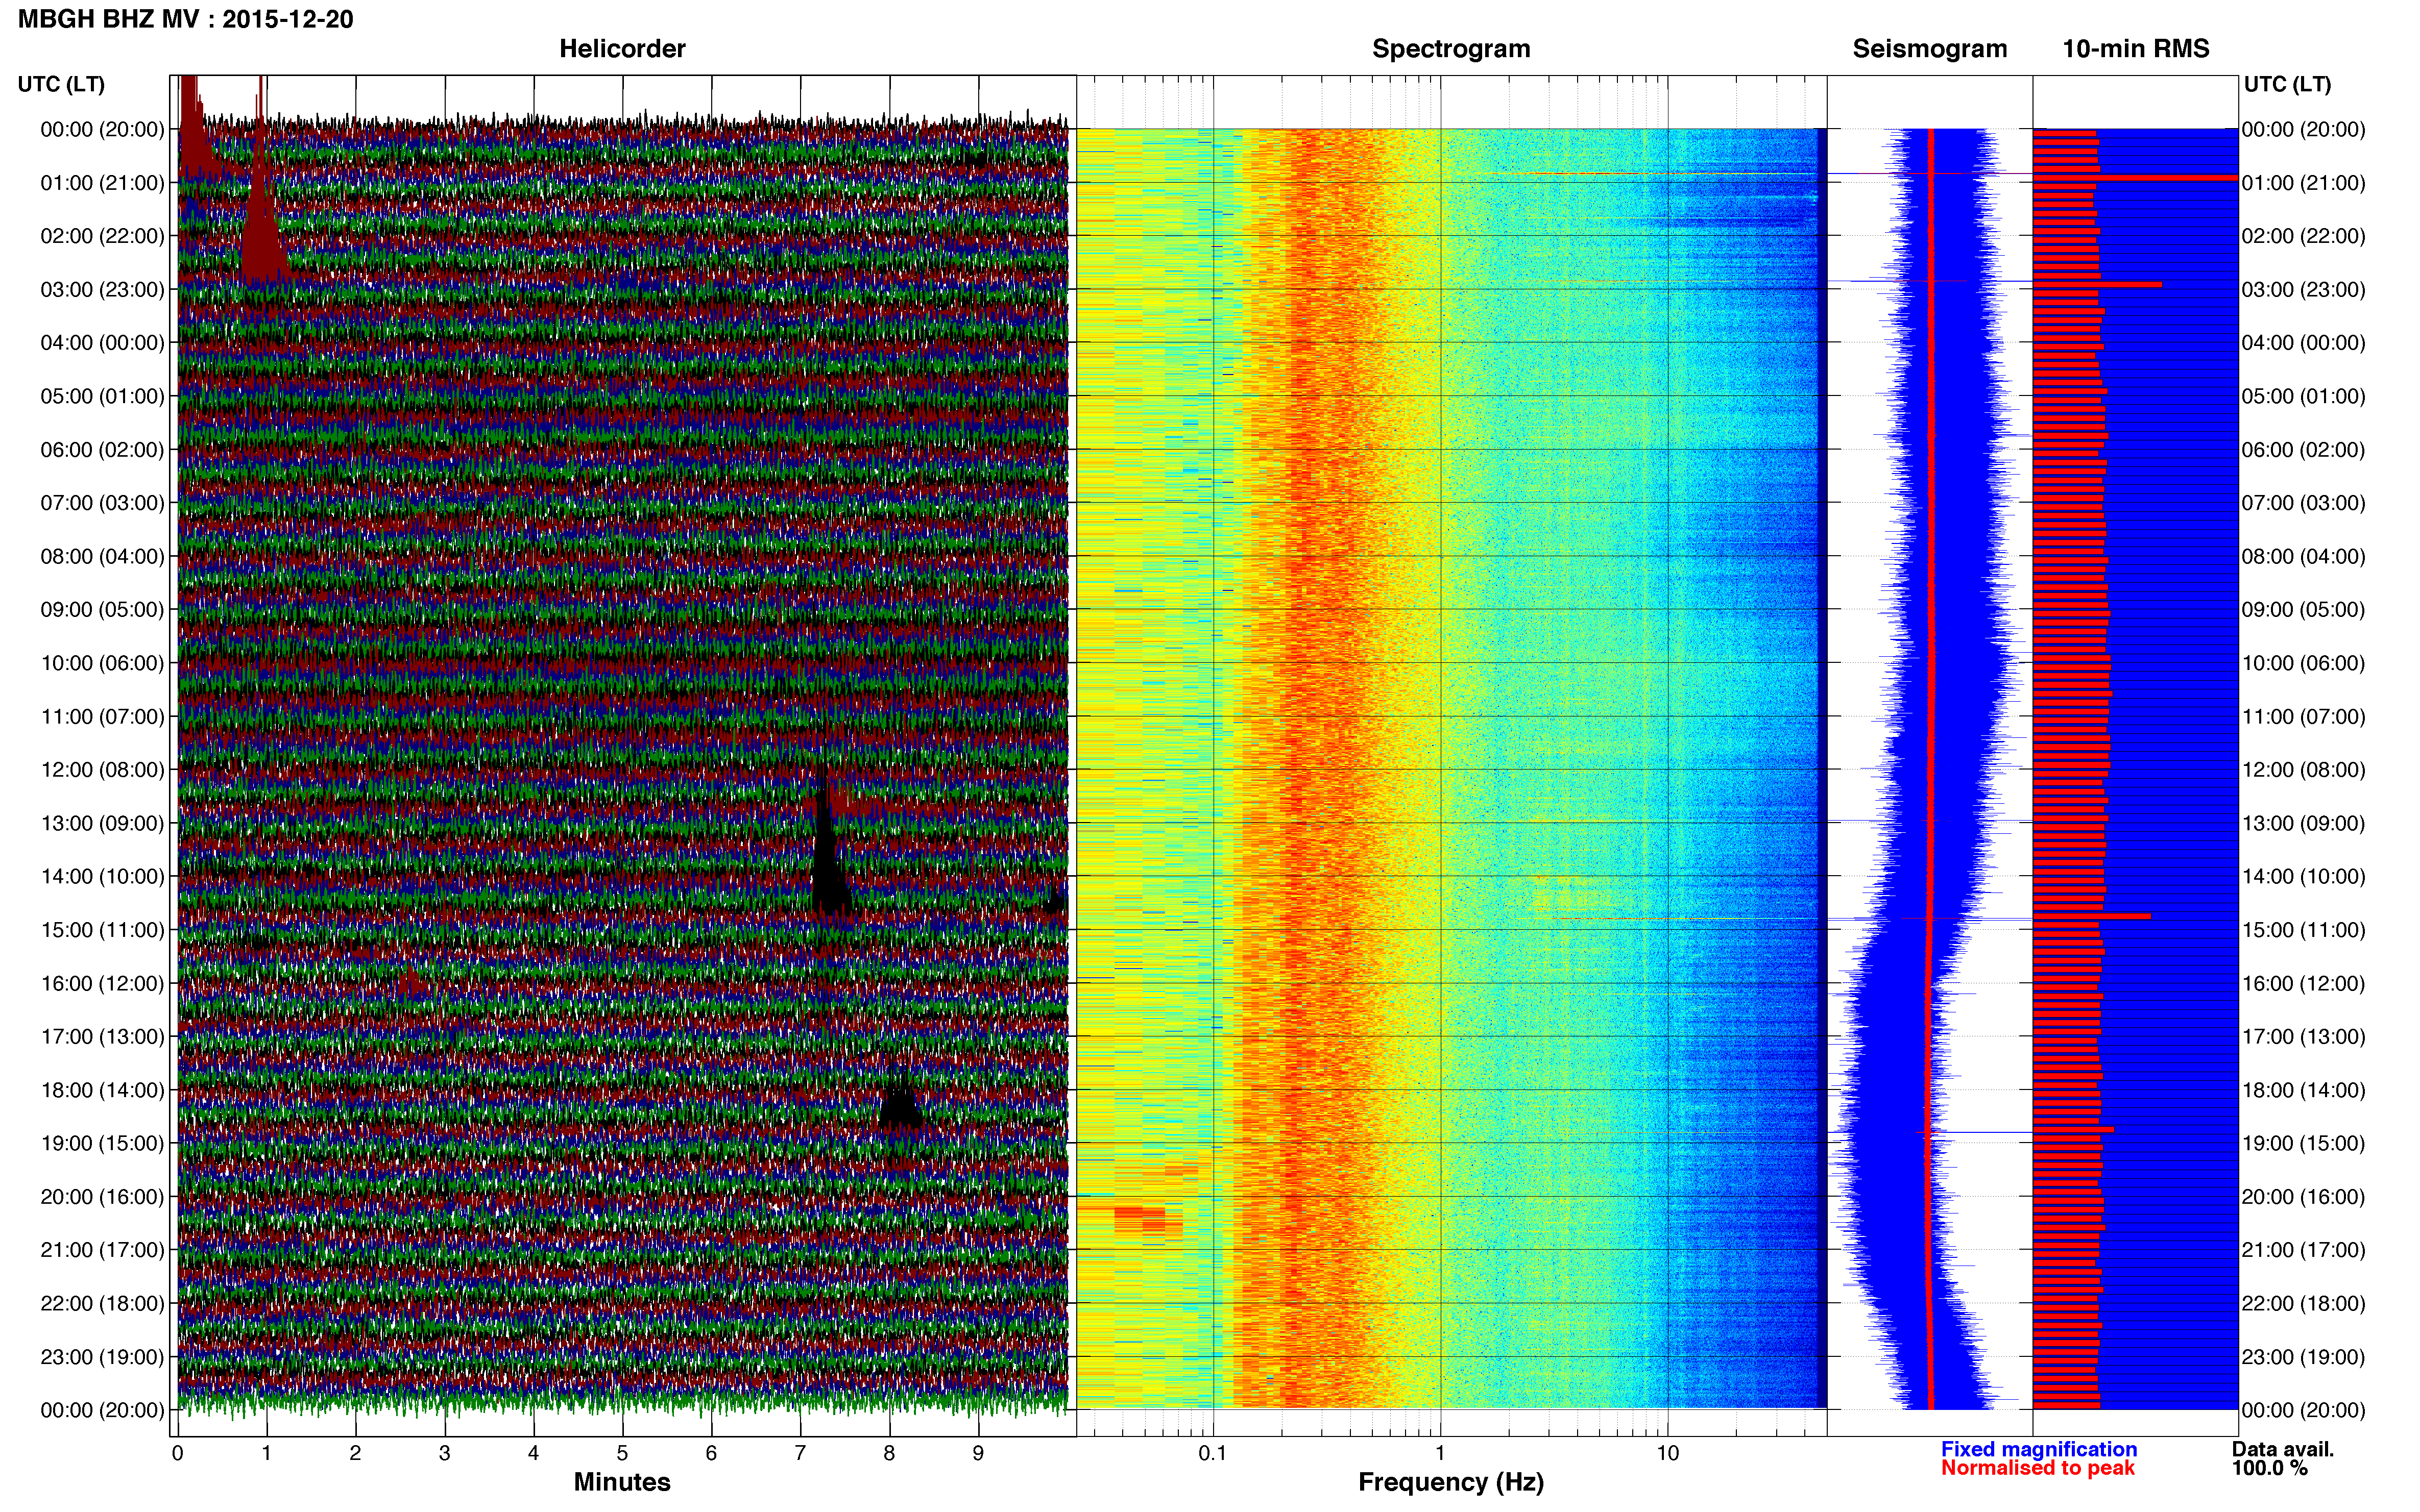The image size is (2420, 1512).
Task: Click the long red RMS bar near 03:00
Action: [x=2097, y=284]
